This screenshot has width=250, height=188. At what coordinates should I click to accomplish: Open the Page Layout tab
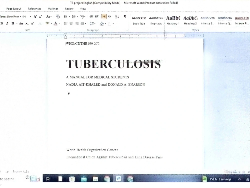click(x=14, y=9)
